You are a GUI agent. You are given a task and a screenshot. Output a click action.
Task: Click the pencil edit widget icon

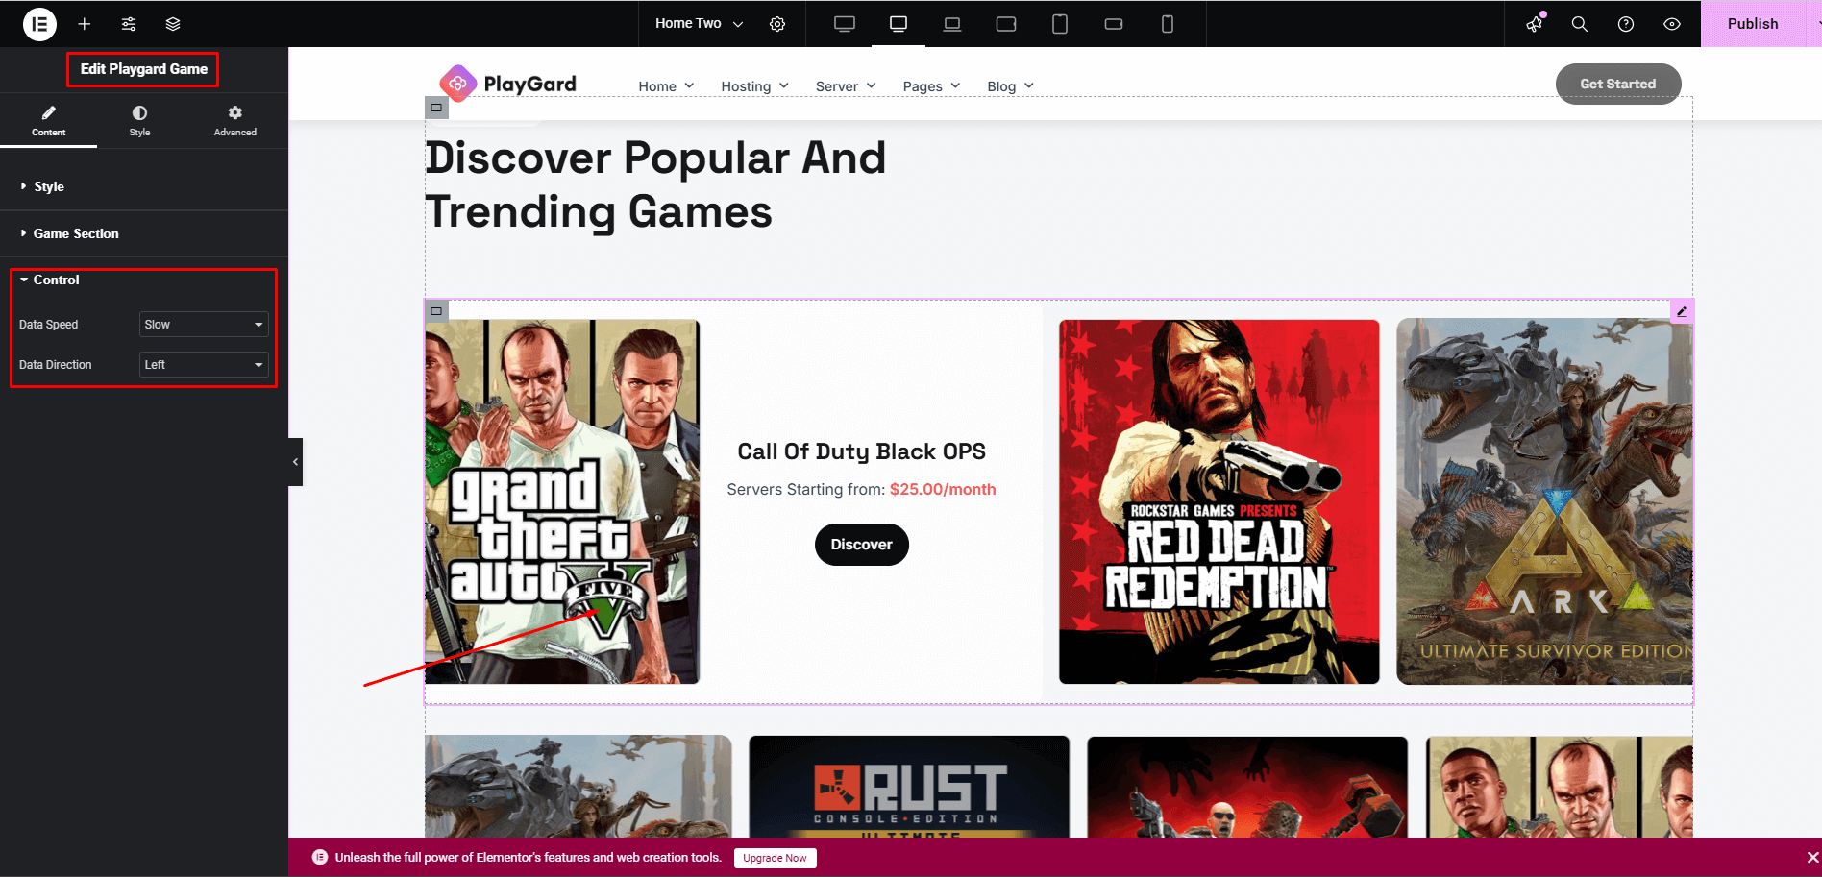(x=1682, y=311)
